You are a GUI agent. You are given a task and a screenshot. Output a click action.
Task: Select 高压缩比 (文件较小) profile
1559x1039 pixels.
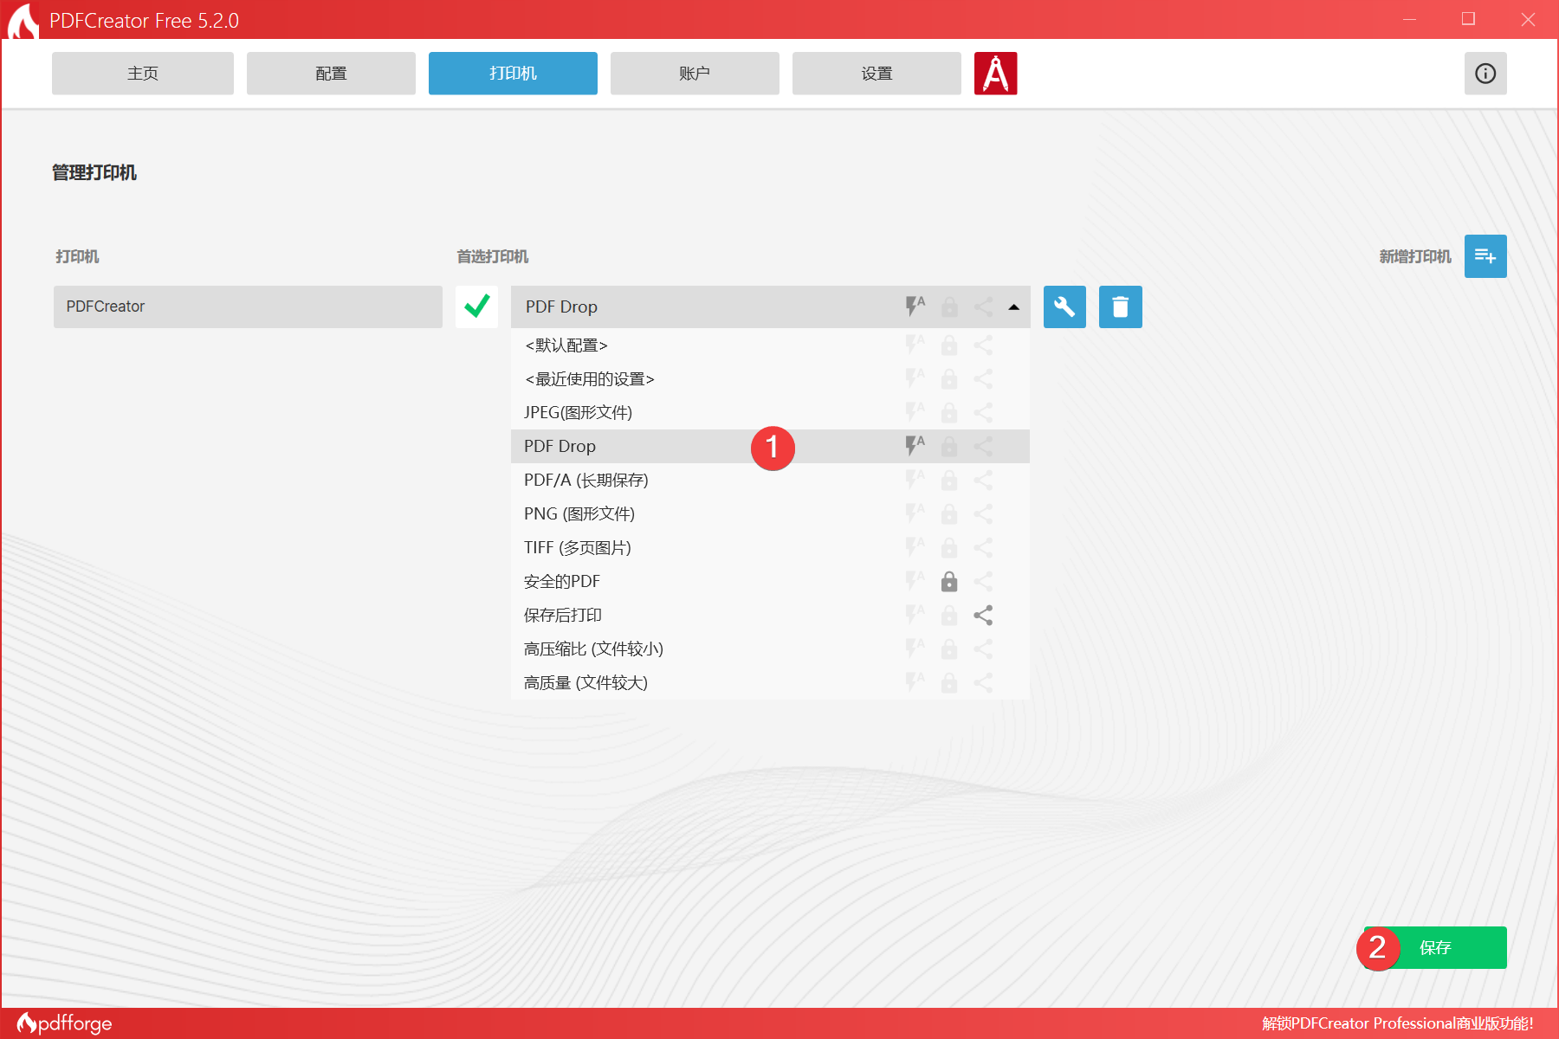coord(593,649)
